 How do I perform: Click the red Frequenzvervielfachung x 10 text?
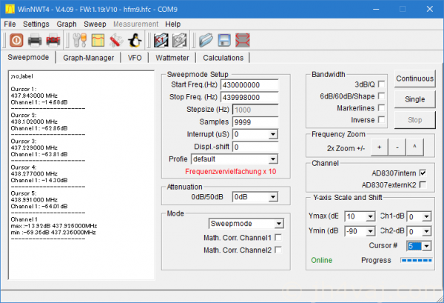pyautogui.click(x=230, y=171)
